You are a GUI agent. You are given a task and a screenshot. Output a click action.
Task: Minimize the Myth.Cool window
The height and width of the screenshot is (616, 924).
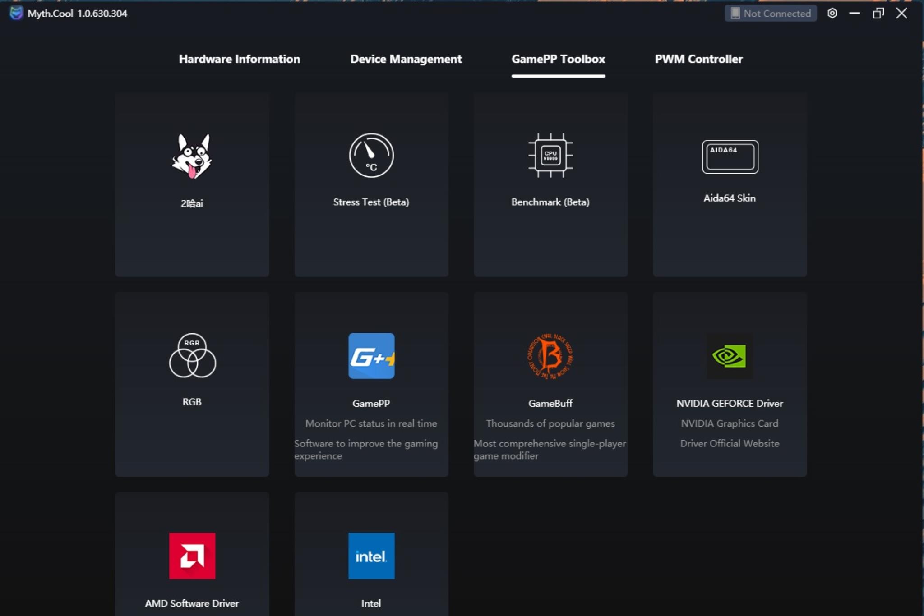pos(855,14)
